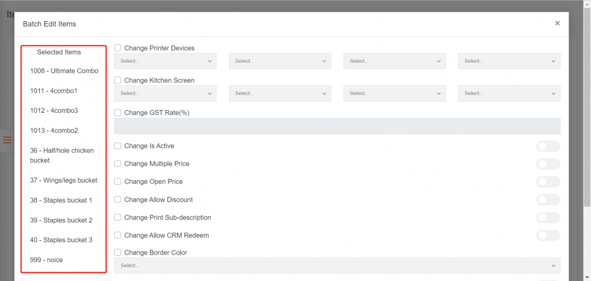591x281 pixels.
Task: Click the hamburger menu icon at left edge
Action: click(x=7, y=140)
